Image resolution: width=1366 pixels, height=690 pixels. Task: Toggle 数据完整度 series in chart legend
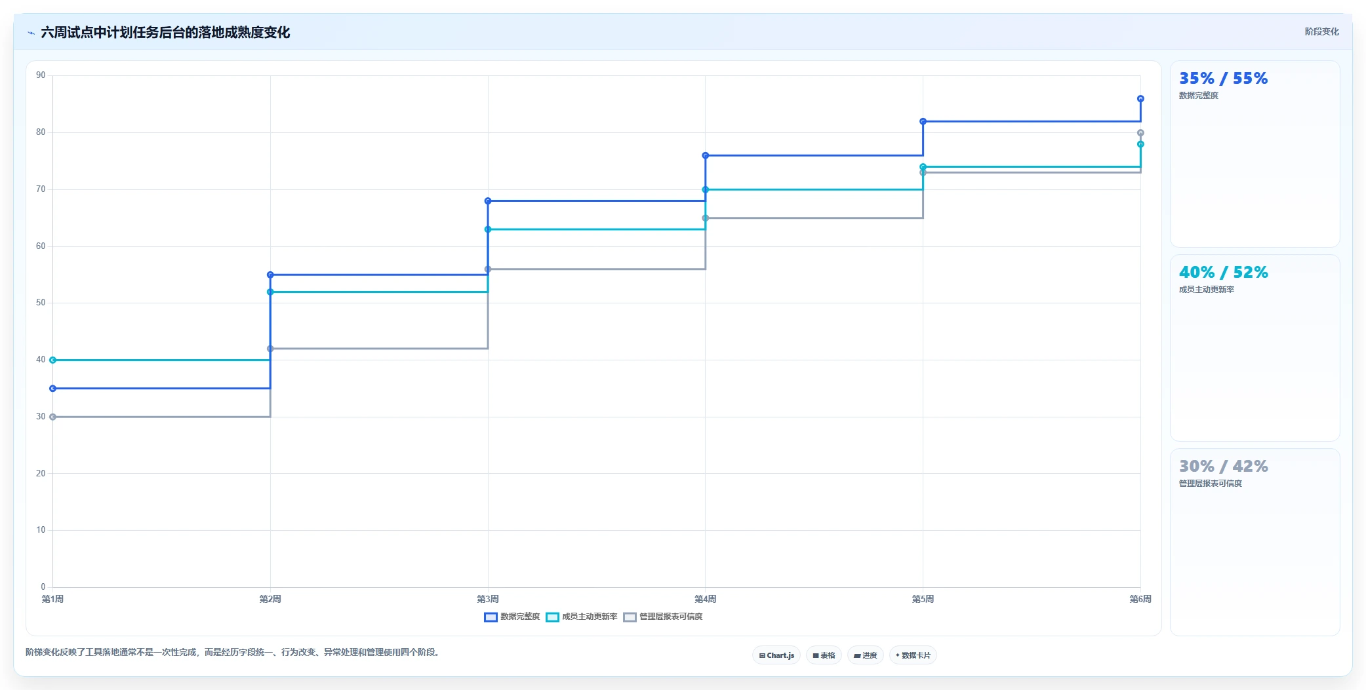(512, 617)
